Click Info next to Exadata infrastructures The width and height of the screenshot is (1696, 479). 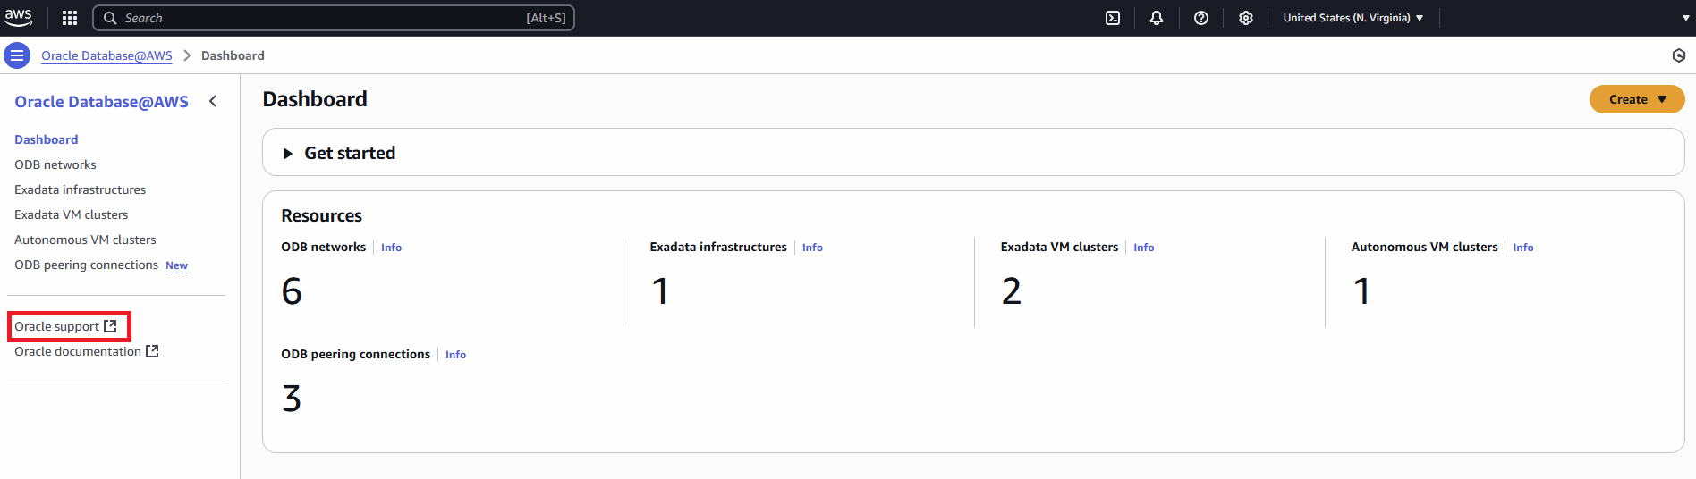pyautogui.click(x=812, y=248)
